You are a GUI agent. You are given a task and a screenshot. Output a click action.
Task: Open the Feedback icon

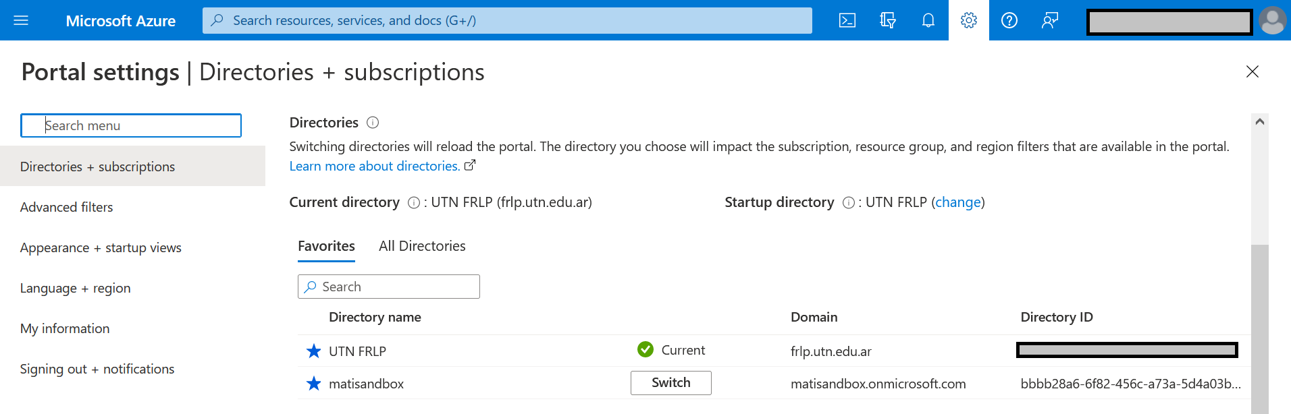point(1050,20)
